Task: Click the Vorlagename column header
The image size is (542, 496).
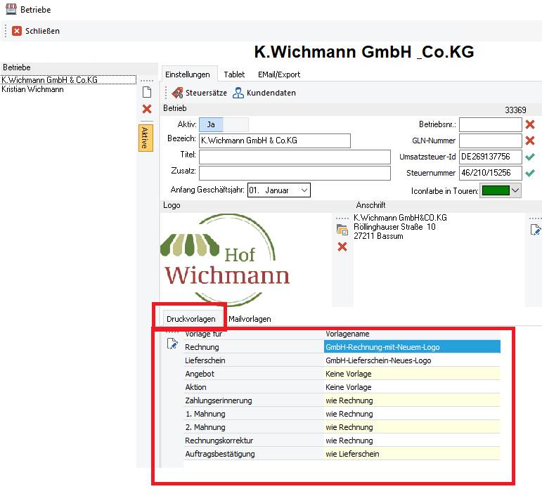Action: click(347, 334)
